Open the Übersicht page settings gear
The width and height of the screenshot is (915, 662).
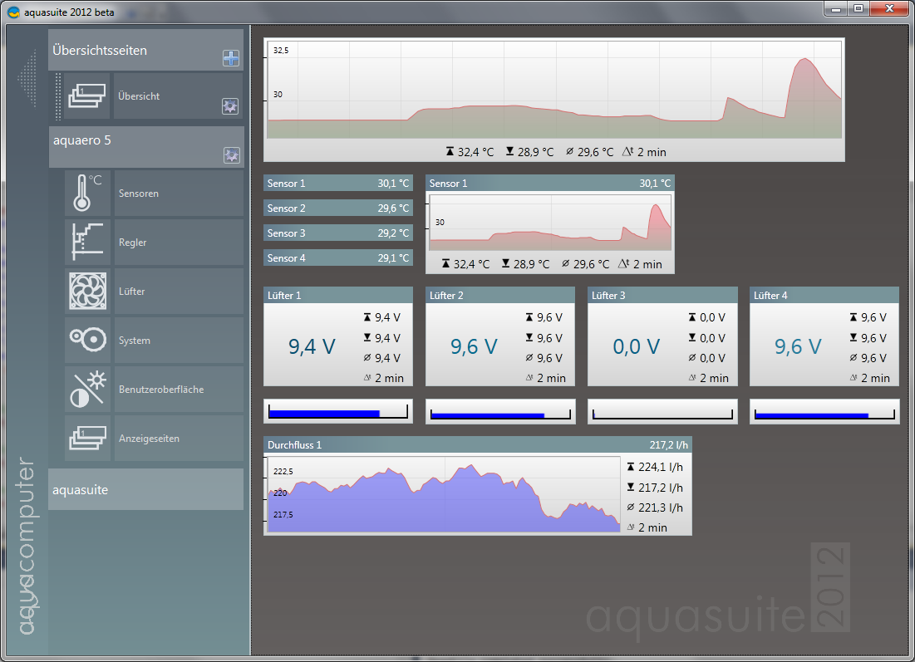point(230,105)
